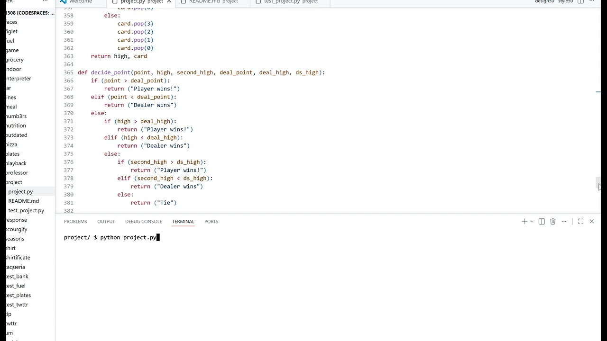Select the TERMINAL panel tab
This screenshot has width=607, height=341.
184,221
